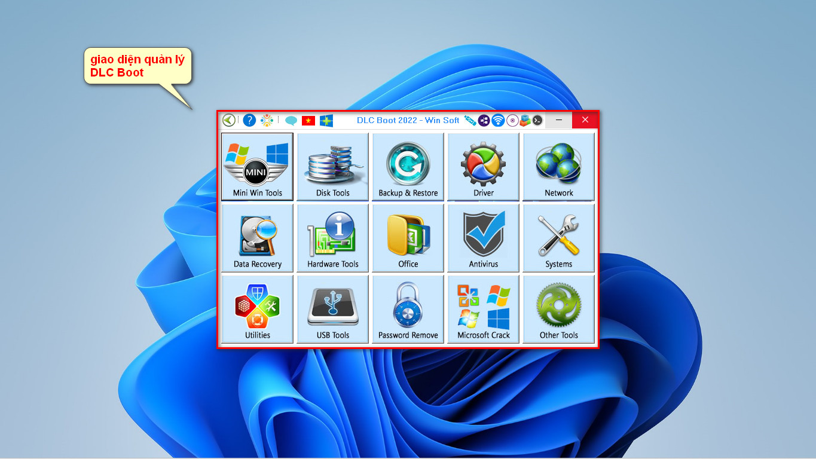Open Disk Tools category
Screen dimensions: 816x459
pyautogui.click(x=332, y=167)
